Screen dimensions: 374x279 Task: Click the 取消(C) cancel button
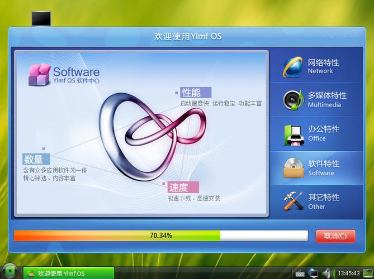click(335, 236)
